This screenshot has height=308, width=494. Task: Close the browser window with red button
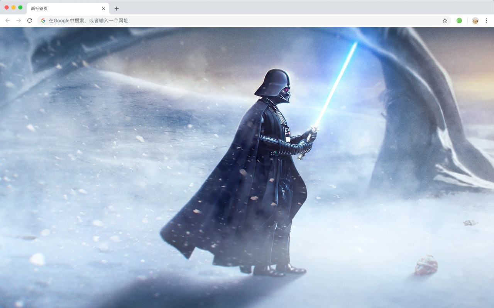(x=7, y=7)
